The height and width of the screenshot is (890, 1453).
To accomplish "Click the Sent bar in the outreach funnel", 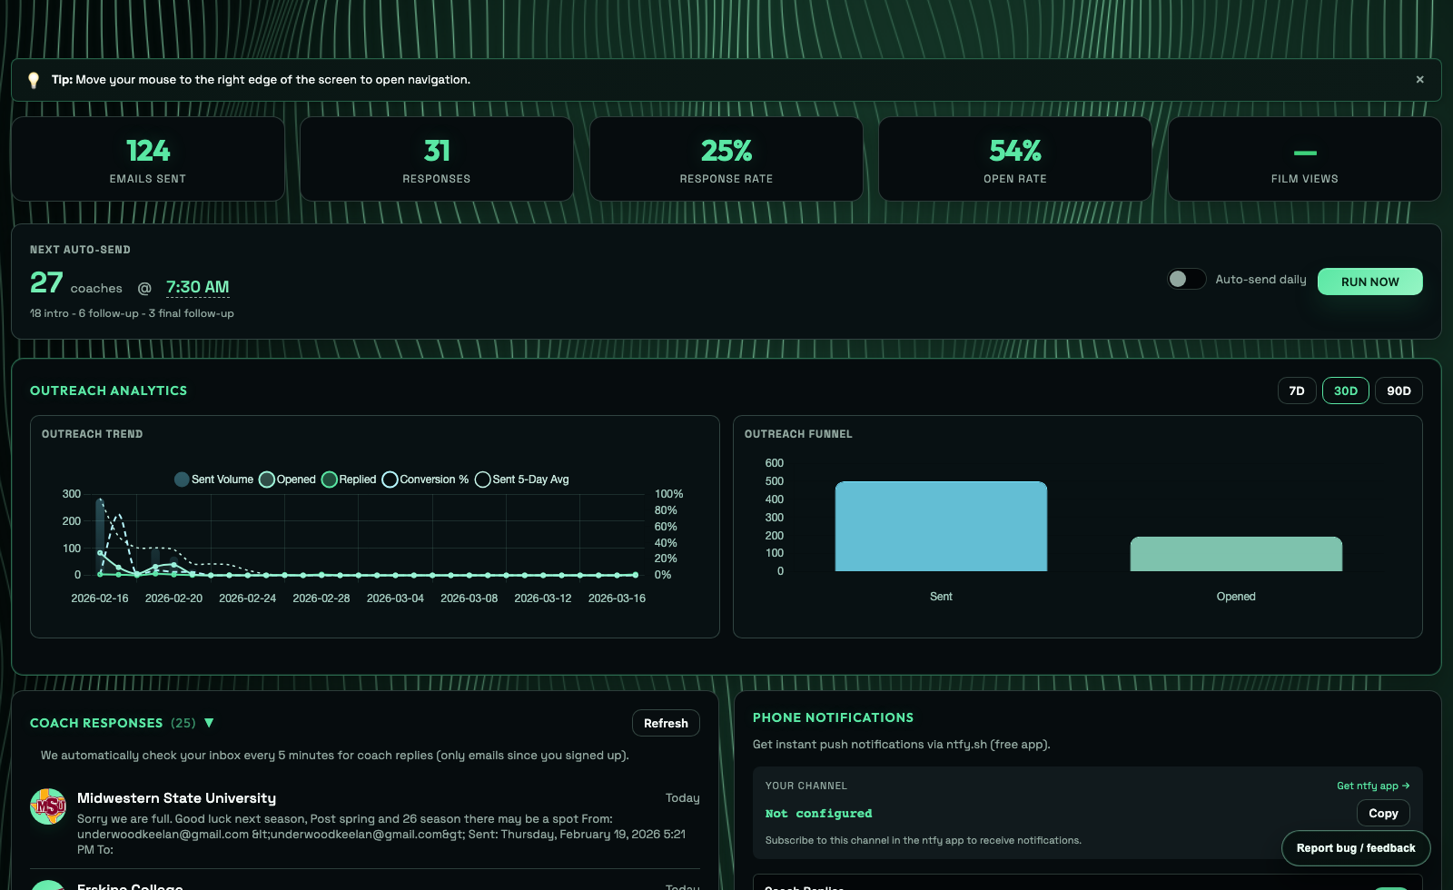I will click(940, 527).
